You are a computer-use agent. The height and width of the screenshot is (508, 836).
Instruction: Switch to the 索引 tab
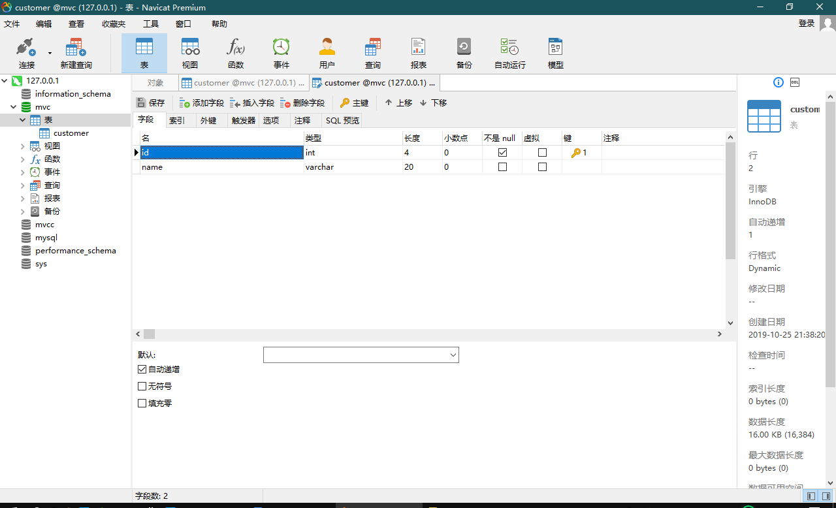click(177, 121)
